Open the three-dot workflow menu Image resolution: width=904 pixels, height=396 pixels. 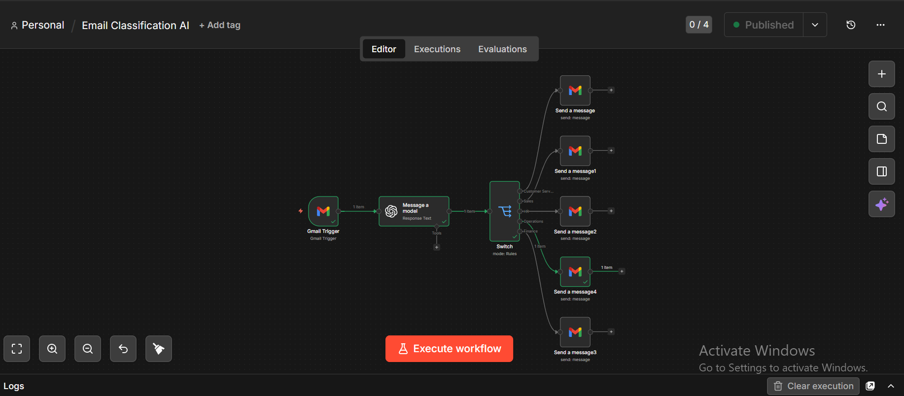tap(880, 25)
